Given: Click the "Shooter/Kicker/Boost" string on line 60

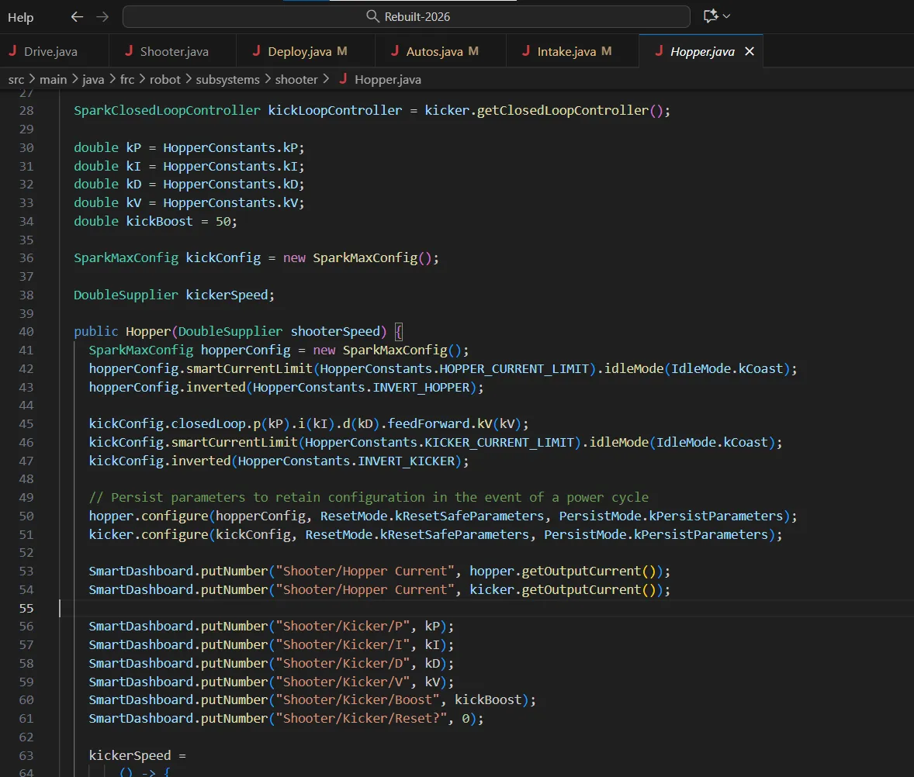Looking at the screenshot, I should pos(358,700).
